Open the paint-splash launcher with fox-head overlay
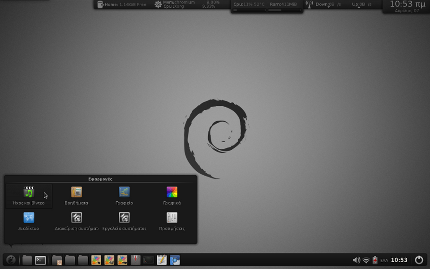The image size is (430, 269). tap(109, 260)
